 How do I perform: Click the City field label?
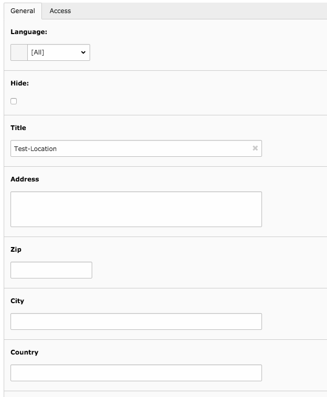pos(17,301)
